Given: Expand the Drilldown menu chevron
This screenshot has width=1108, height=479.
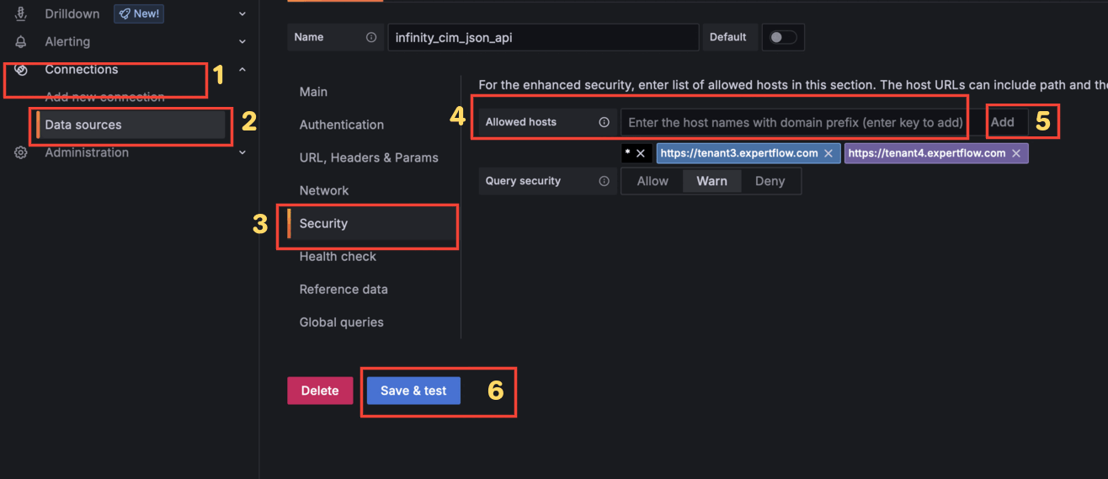Looking at the screenshot, I should tap(242, 13).
